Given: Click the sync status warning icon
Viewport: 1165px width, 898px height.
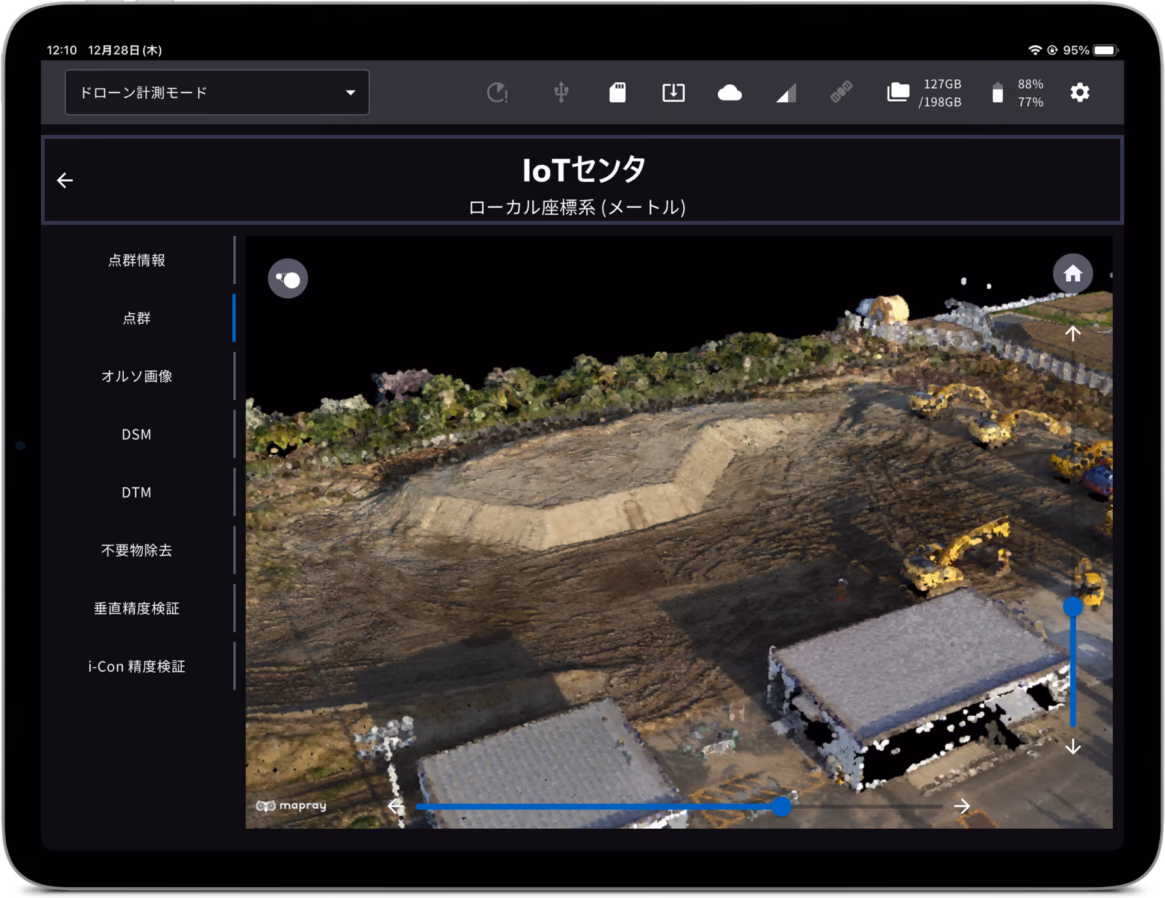Looking at the screenshot, I should click(x=498, y=92).
